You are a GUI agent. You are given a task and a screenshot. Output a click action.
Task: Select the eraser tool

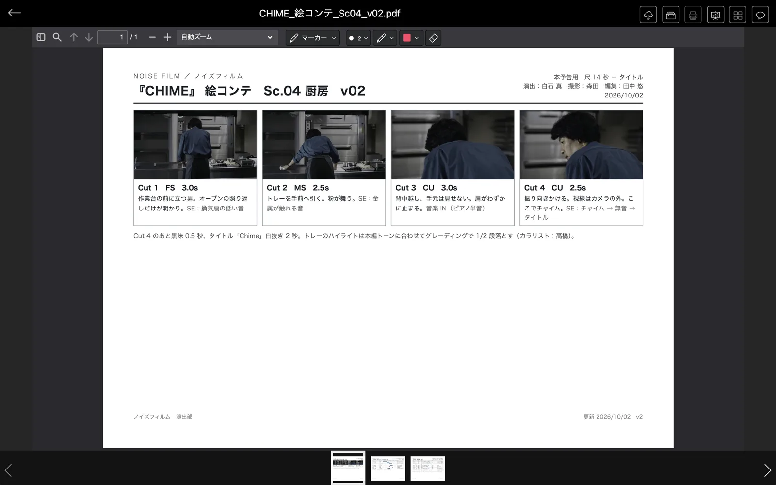point(433,38)
